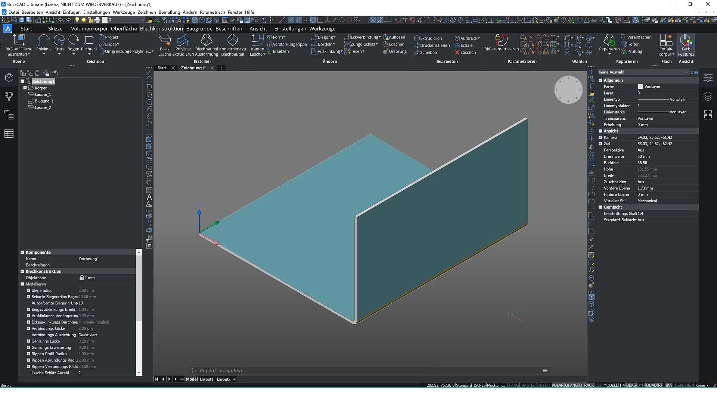This screenshot has height=403, width=717.
Task: Select the Basis Lasche tool
Action: click(x=164, y=45)
